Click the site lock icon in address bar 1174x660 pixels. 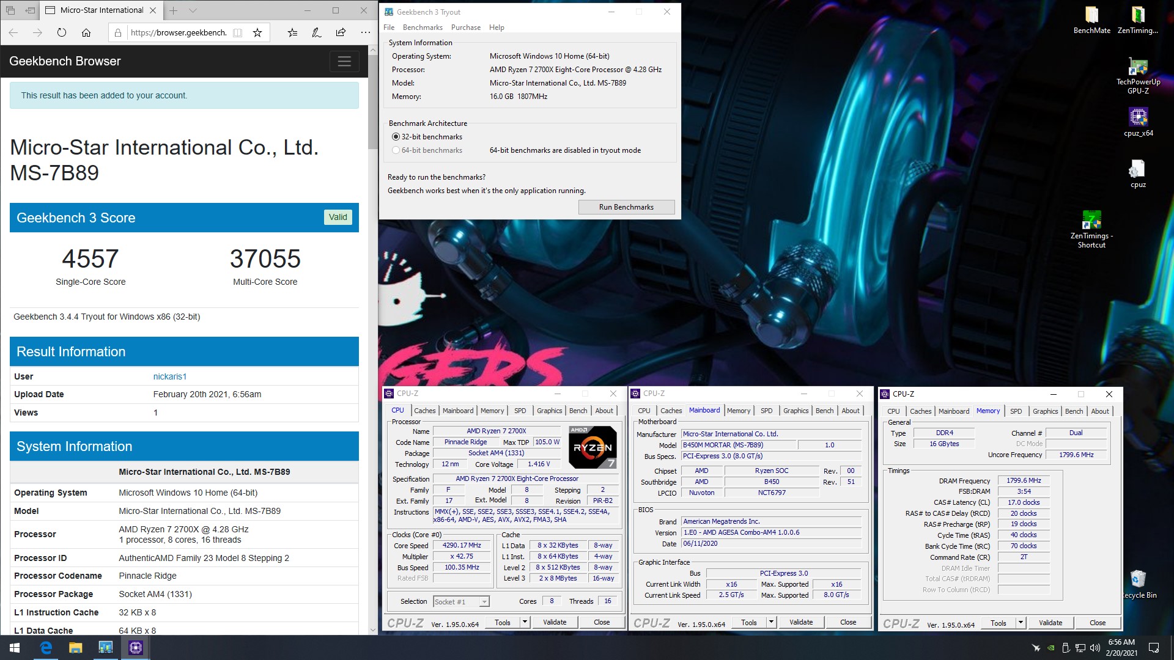(118, 32)
